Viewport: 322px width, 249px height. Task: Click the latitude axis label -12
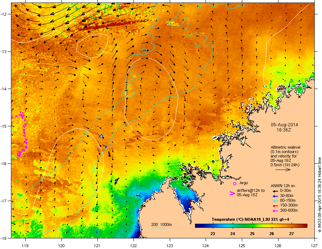click(x=4, y=14)
